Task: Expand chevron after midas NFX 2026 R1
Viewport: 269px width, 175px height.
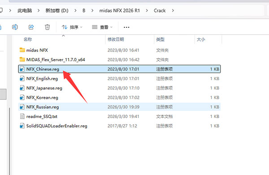Action: [x=147, y=11]
